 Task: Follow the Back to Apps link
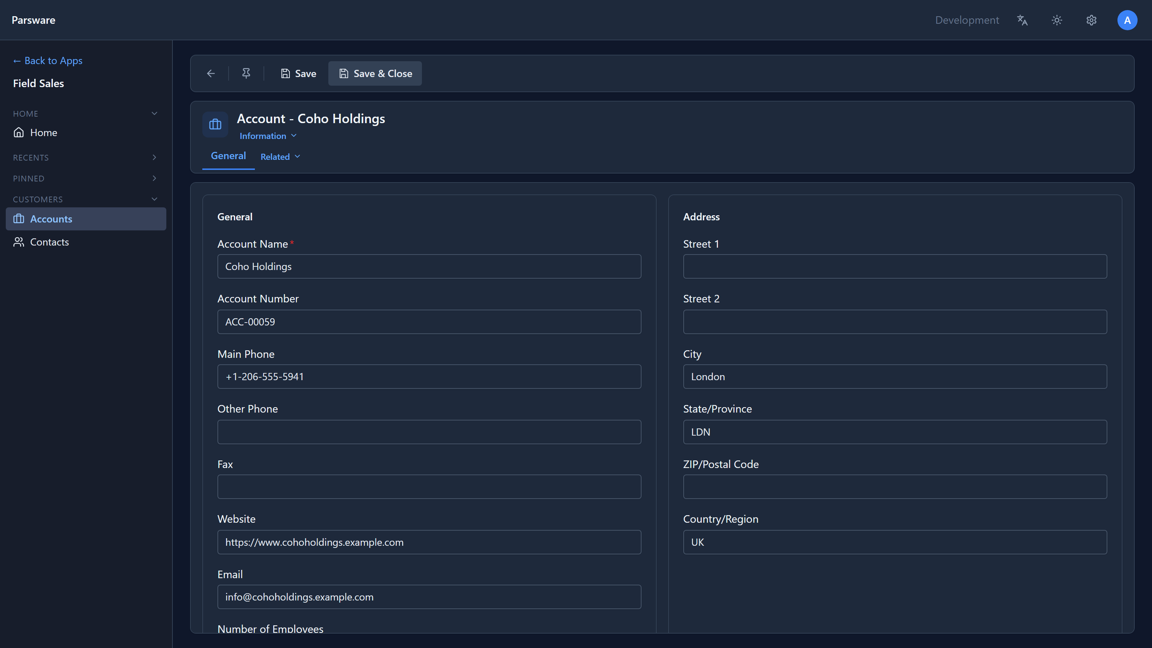48,60
